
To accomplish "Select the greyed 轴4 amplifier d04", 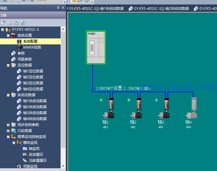I will (x=194, y=104).
